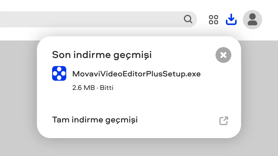Click the Tam indirme geçmişi row arrow box icon
This screenshot has width=278, height=156.
[224, 121]
